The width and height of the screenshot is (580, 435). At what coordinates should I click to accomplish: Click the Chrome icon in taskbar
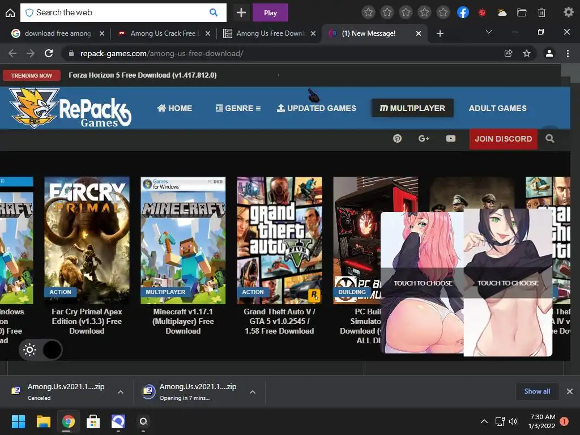[x=68, y=421]
